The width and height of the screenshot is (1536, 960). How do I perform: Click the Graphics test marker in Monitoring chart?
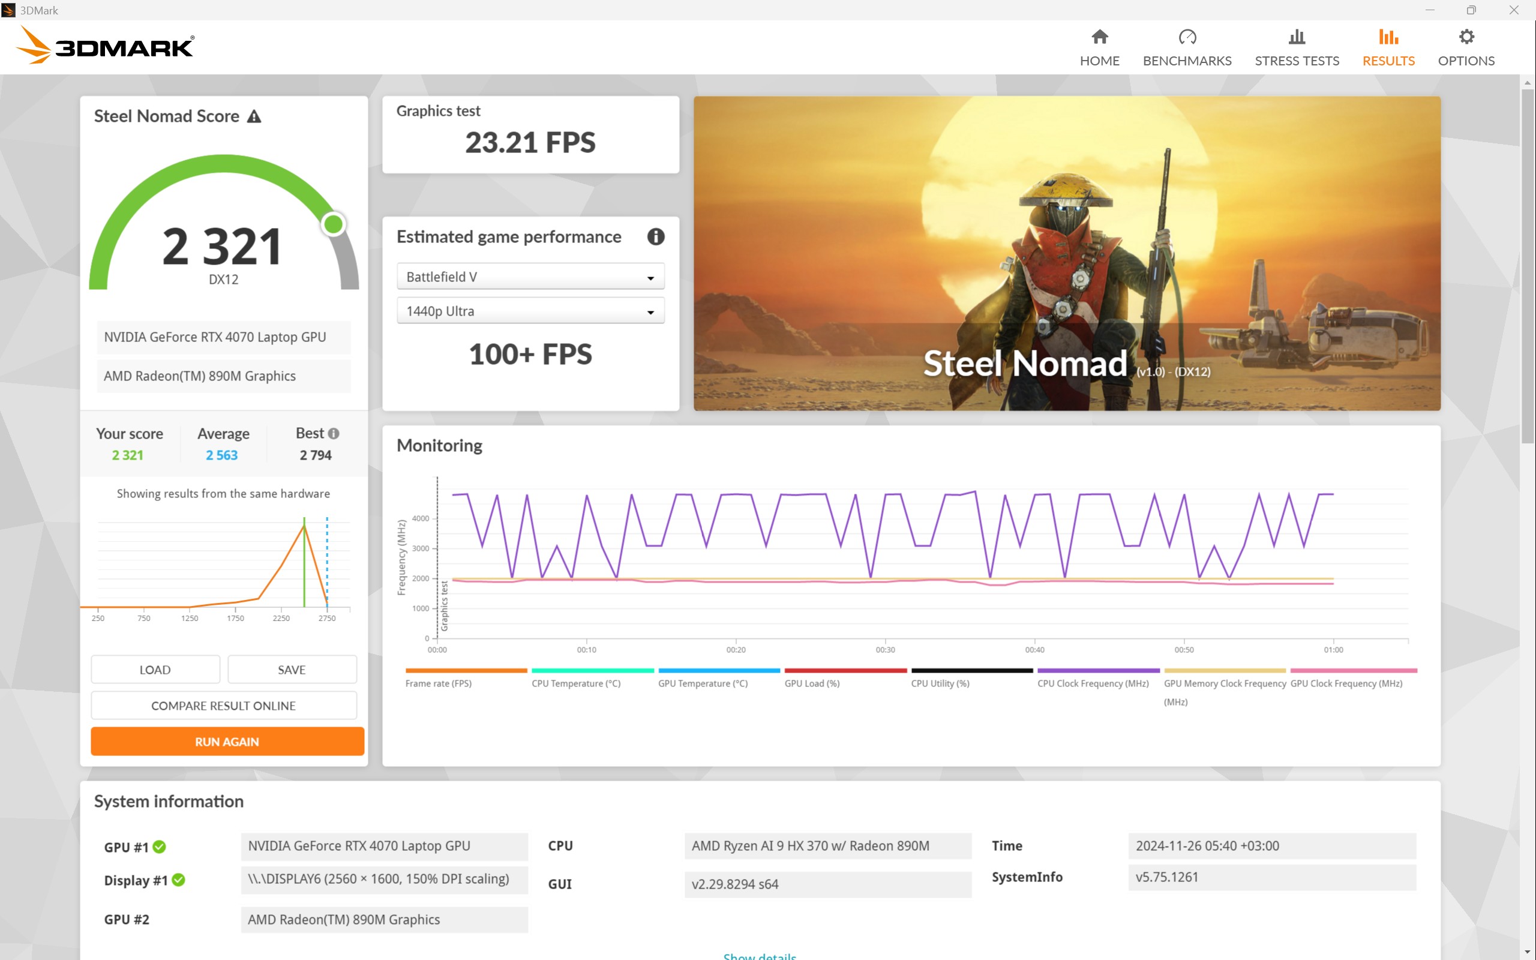coord(444,606)
